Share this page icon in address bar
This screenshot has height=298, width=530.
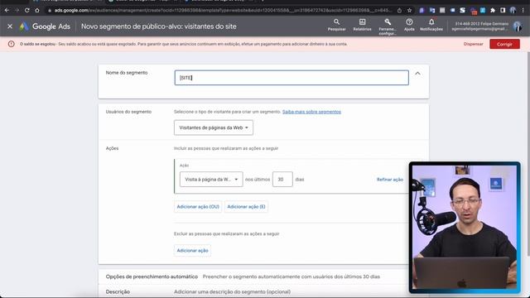tap(399, 11)
